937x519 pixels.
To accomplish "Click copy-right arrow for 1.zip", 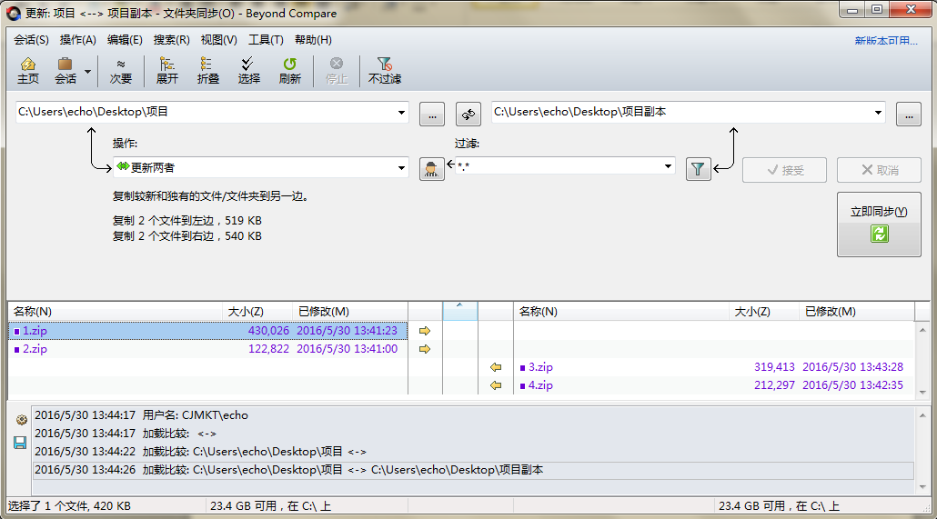I will point(425,331).
